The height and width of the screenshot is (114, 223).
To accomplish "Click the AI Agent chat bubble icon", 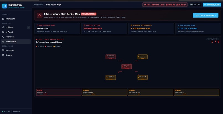I will coord(3,32).
